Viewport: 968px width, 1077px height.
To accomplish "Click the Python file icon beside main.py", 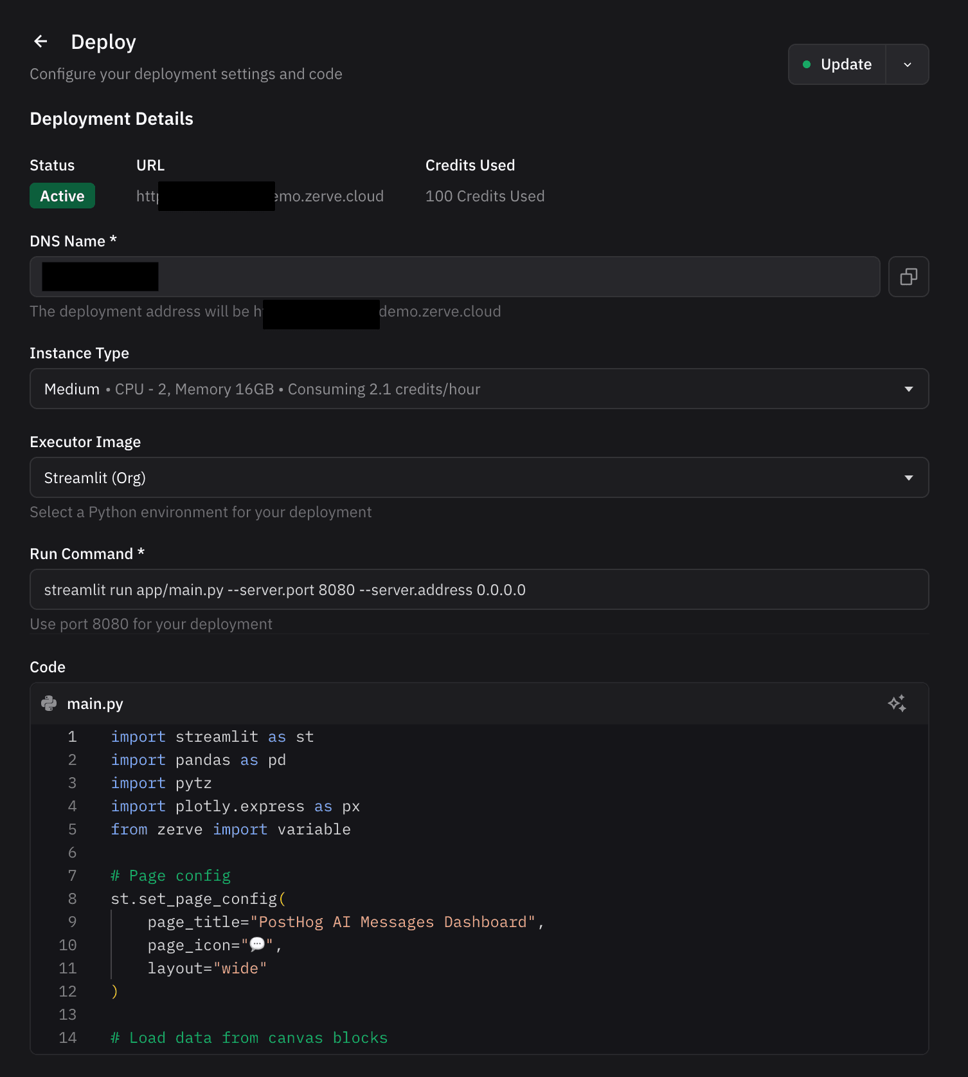I will (x=49, y=703).
